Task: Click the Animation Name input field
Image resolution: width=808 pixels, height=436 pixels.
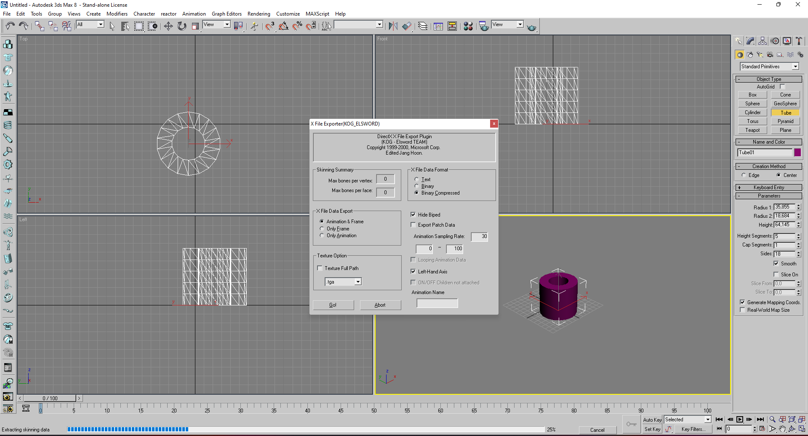Action: (437, 303)
